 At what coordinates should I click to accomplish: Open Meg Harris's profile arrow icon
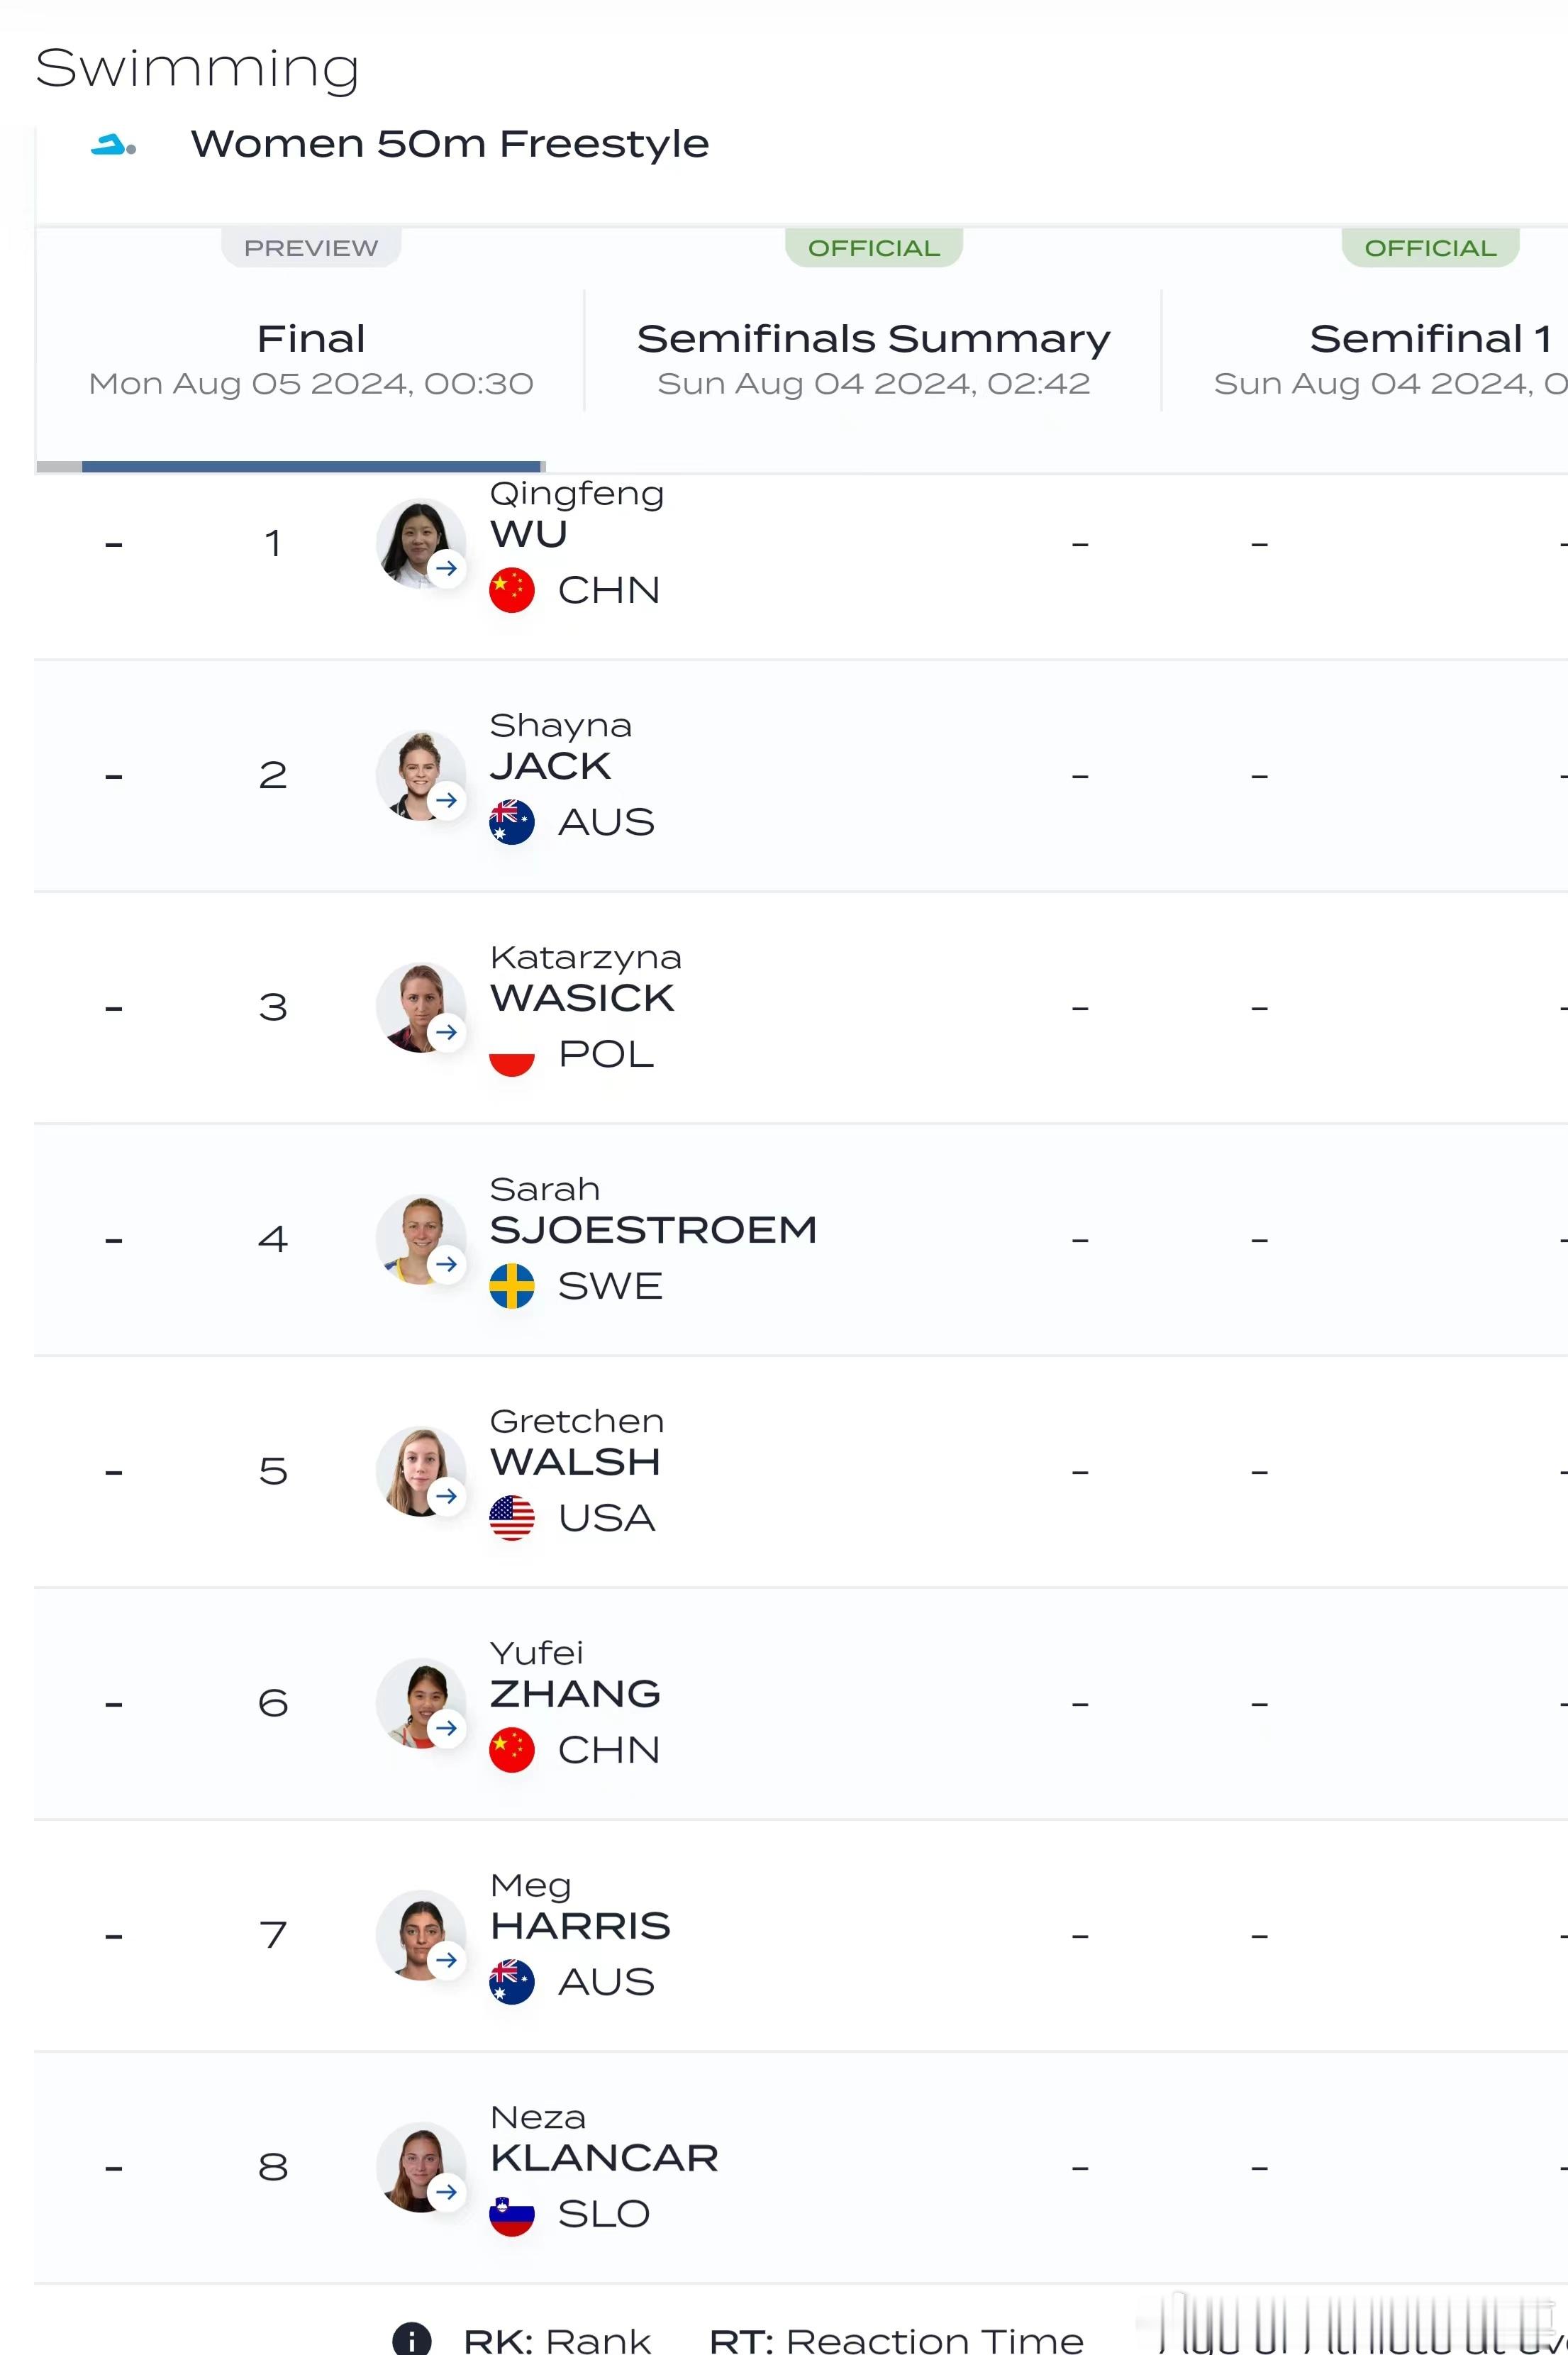tap(447, 1960)
